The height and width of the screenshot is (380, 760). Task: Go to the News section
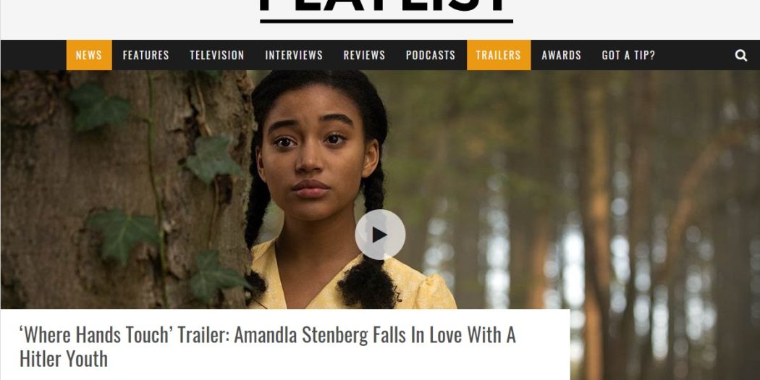(x=89, y=55)
